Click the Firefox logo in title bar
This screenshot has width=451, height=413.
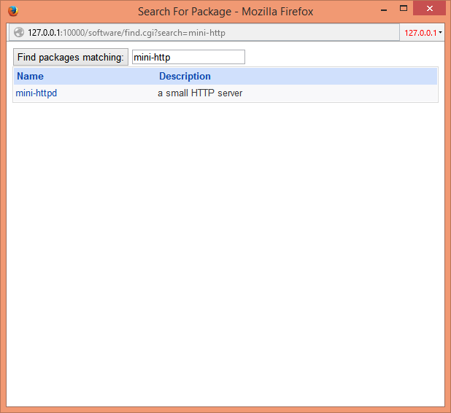[13, 11]
